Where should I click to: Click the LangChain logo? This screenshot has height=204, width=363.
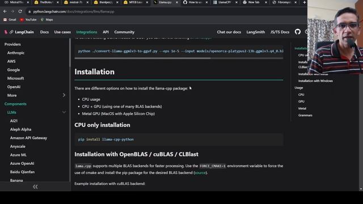click(19, 32)
